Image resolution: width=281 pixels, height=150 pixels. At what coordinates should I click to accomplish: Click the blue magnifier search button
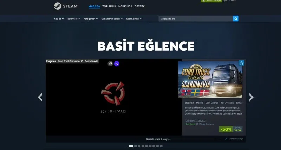236,19
